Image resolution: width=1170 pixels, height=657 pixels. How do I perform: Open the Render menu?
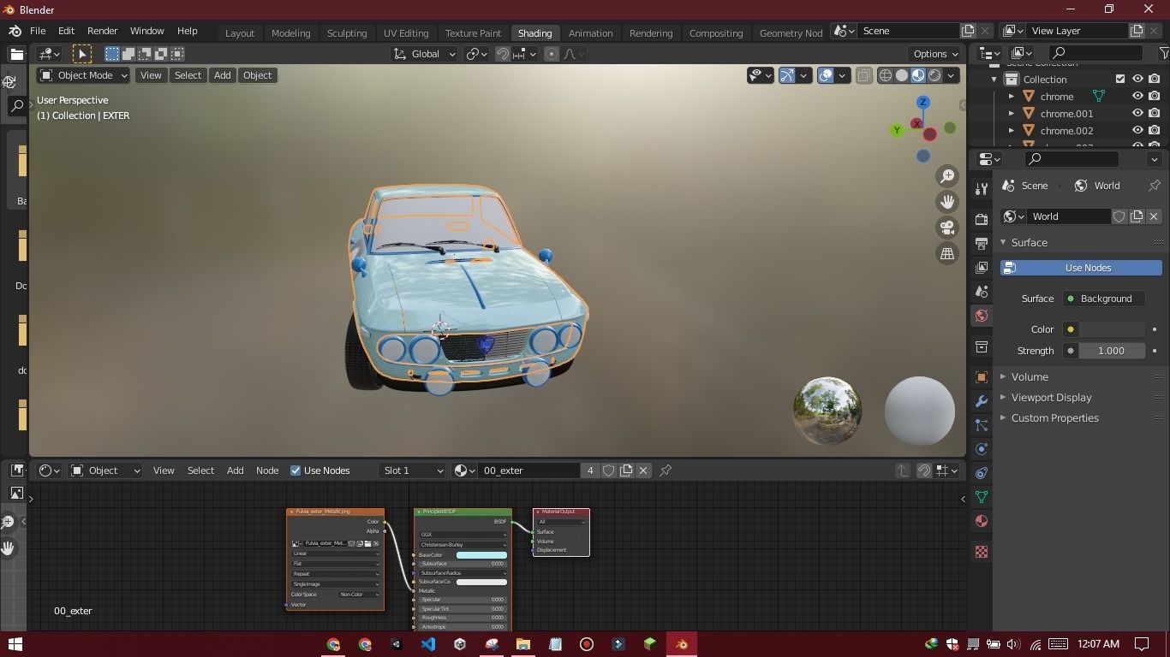click(102, 31)
